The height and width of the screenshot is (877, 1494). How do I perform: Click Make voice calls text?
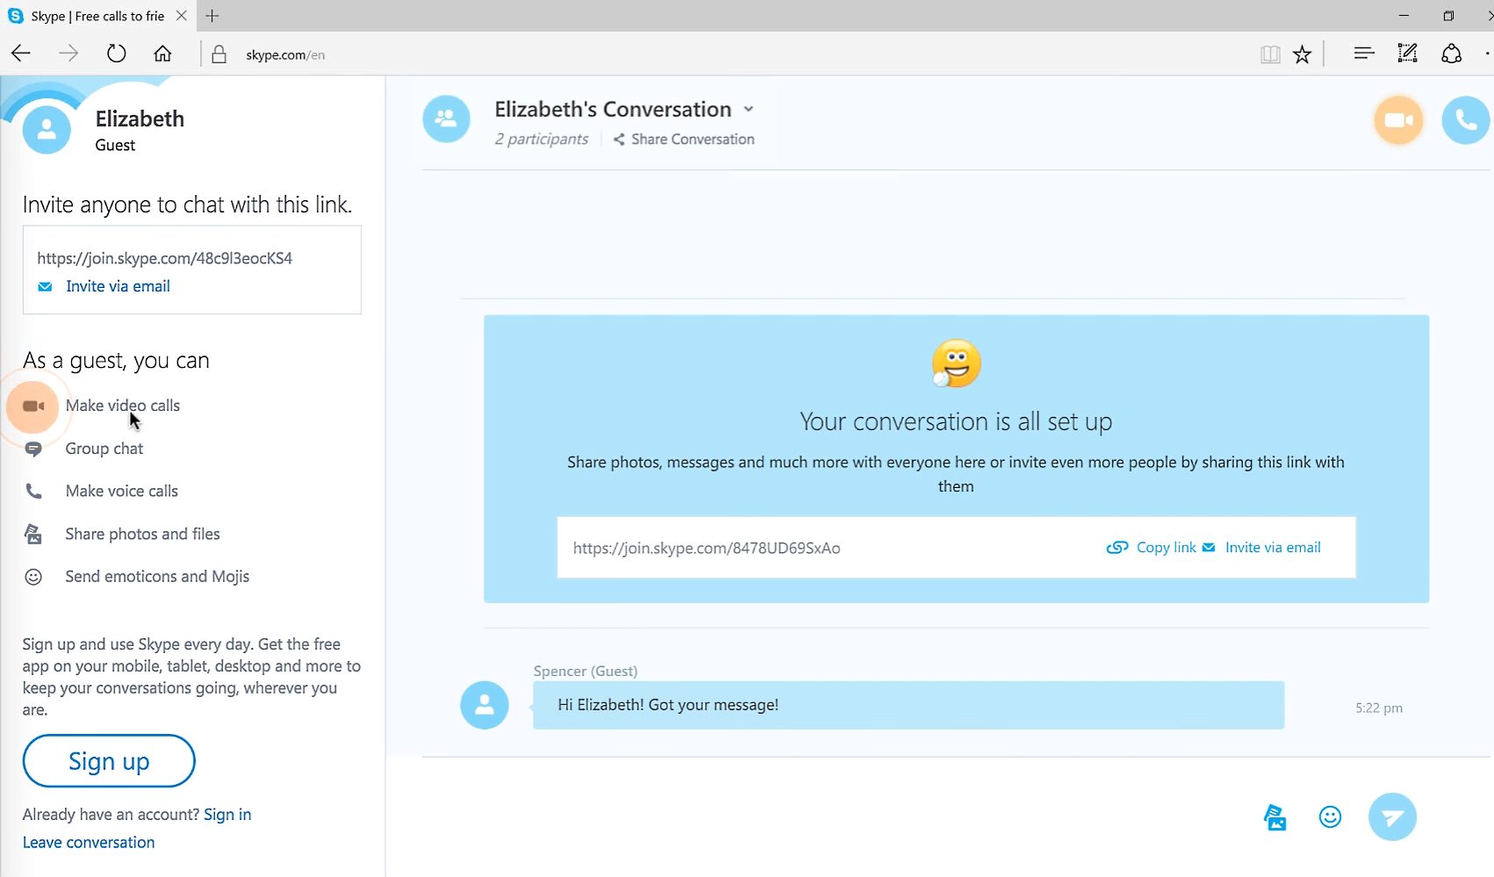pyautogui.click(x=122, y=491)
